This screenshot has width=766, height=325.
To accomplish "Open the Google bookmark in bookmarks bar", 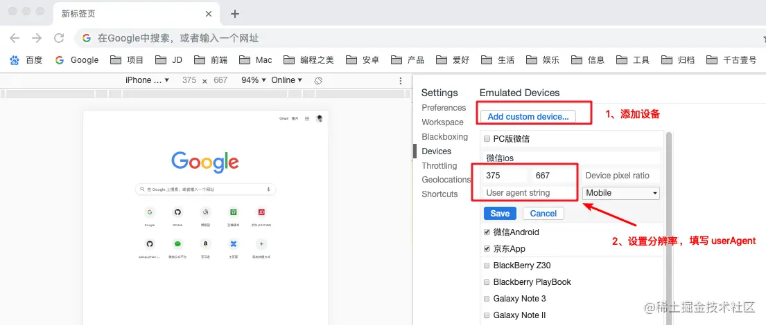I will tap(77, 60).
